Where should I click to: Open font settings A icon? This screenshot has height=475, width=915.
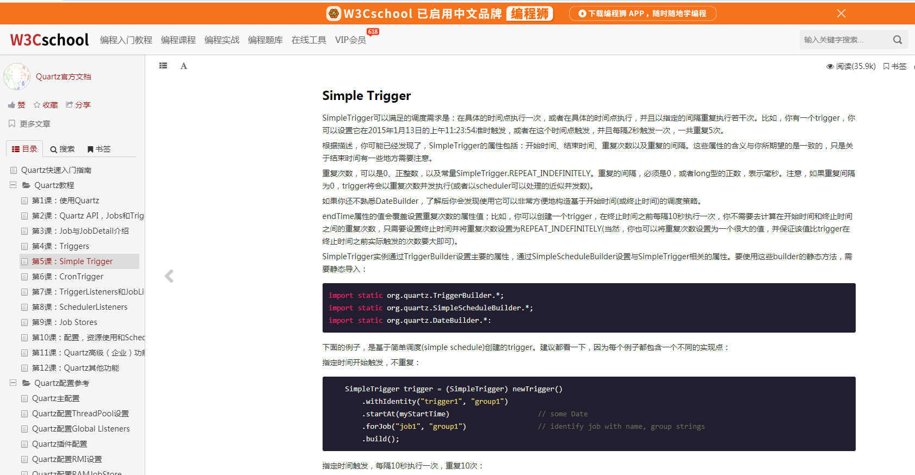[x=184, y=66]
